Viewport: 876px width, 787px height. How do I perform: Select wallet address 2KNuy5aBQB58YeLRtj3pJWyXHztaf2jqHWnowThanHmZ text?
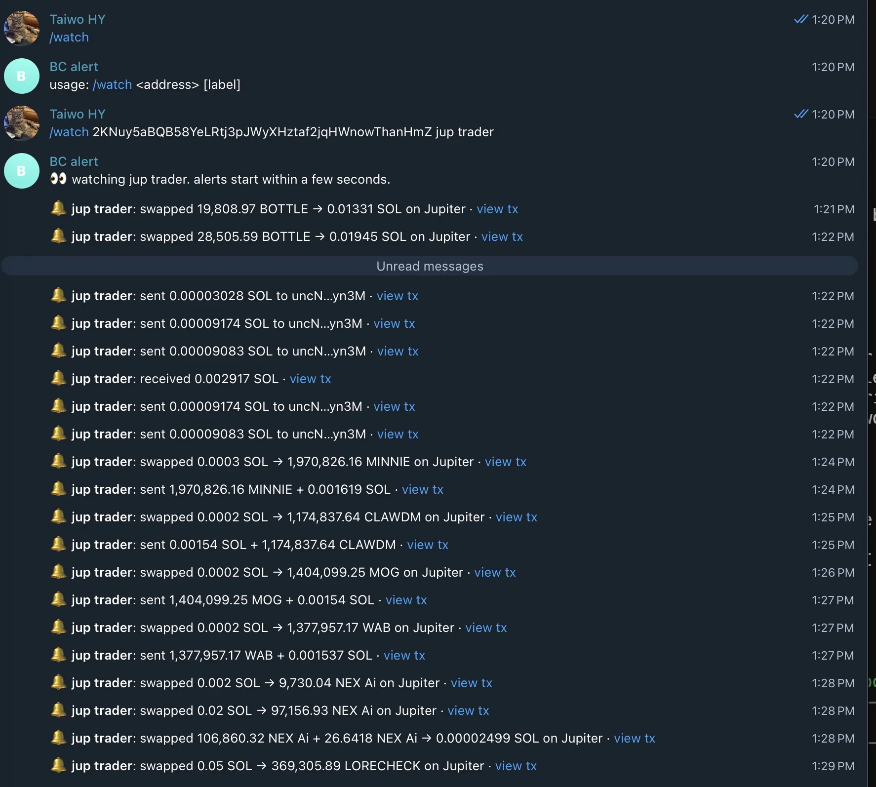[262, 132]
